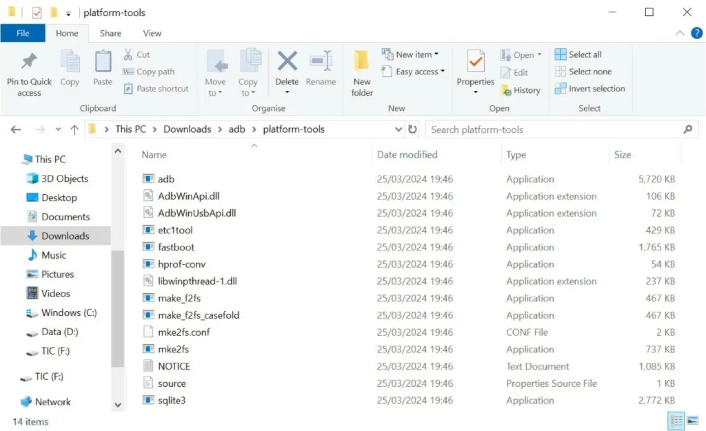This screenshot has height=431, width=706.
Task: Click the Edit command
Action: coord(515,72)
